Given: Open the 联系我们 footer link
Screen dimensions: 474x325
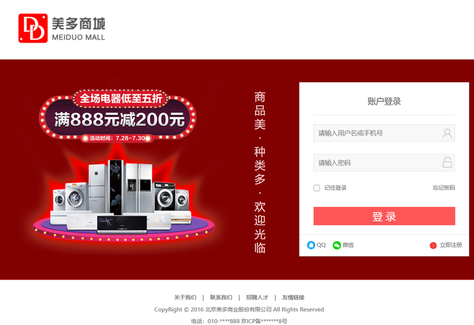Looking at the screenshot, I should pyautogui.click(x=221, y=298).
